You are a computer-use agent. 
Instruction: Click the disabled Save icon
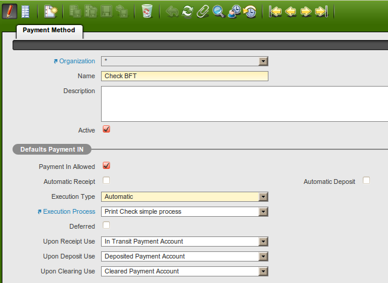(x=75, y=11)
